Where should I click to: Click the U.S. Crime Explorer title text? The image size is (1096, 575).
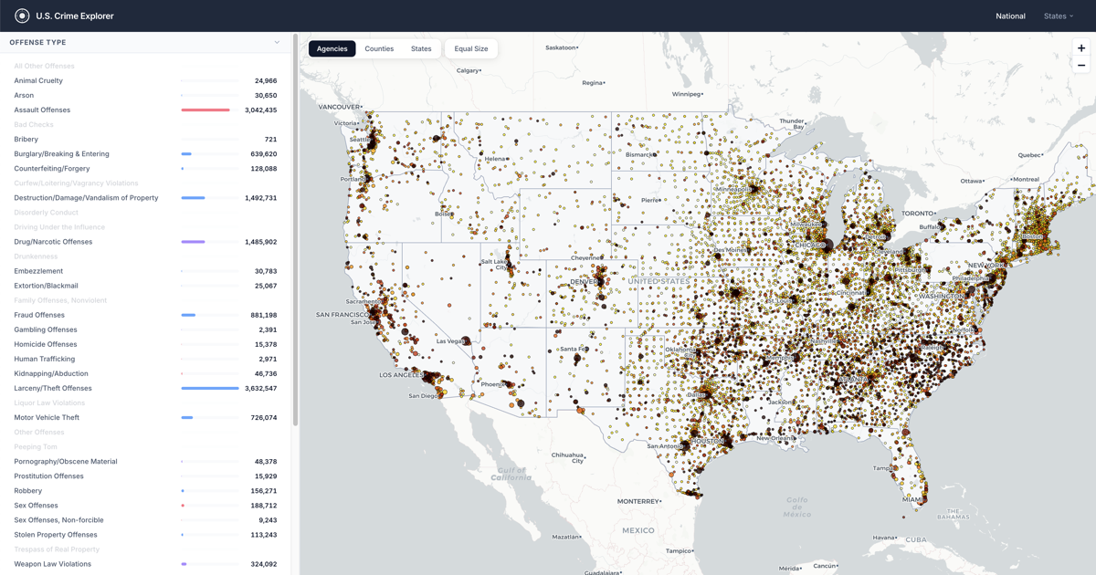pyautogui.click(x=75, y=16)
